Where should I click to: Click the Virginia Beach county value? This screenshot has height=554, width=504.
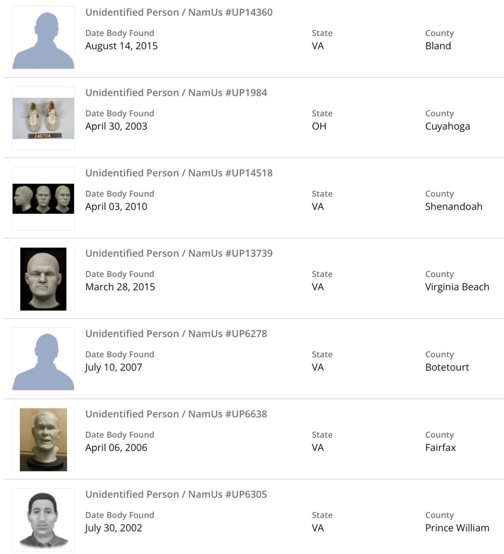click(457, 287)
